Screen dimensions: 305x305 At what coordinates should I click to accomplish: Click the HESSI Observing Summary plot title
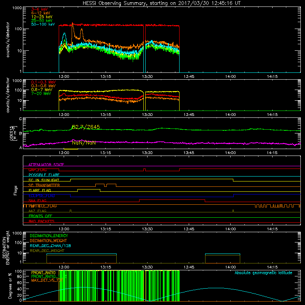(162, 3)
